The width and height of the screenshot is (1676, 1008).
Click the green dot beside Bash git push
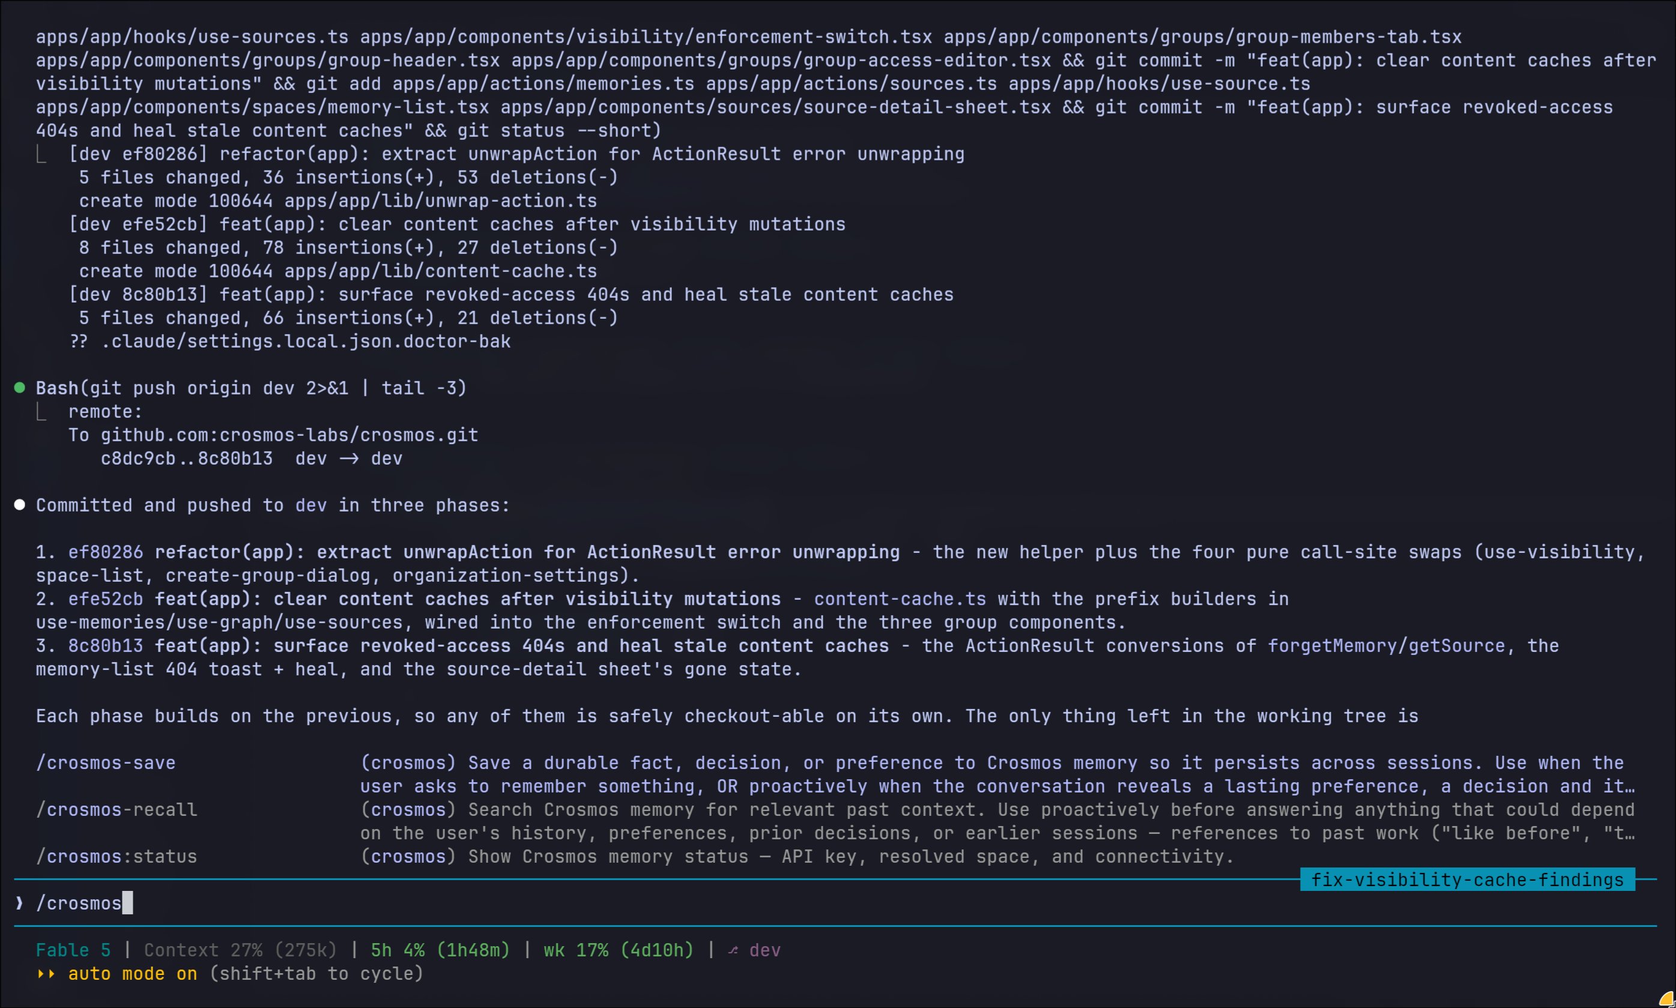(x=20, y=388)
